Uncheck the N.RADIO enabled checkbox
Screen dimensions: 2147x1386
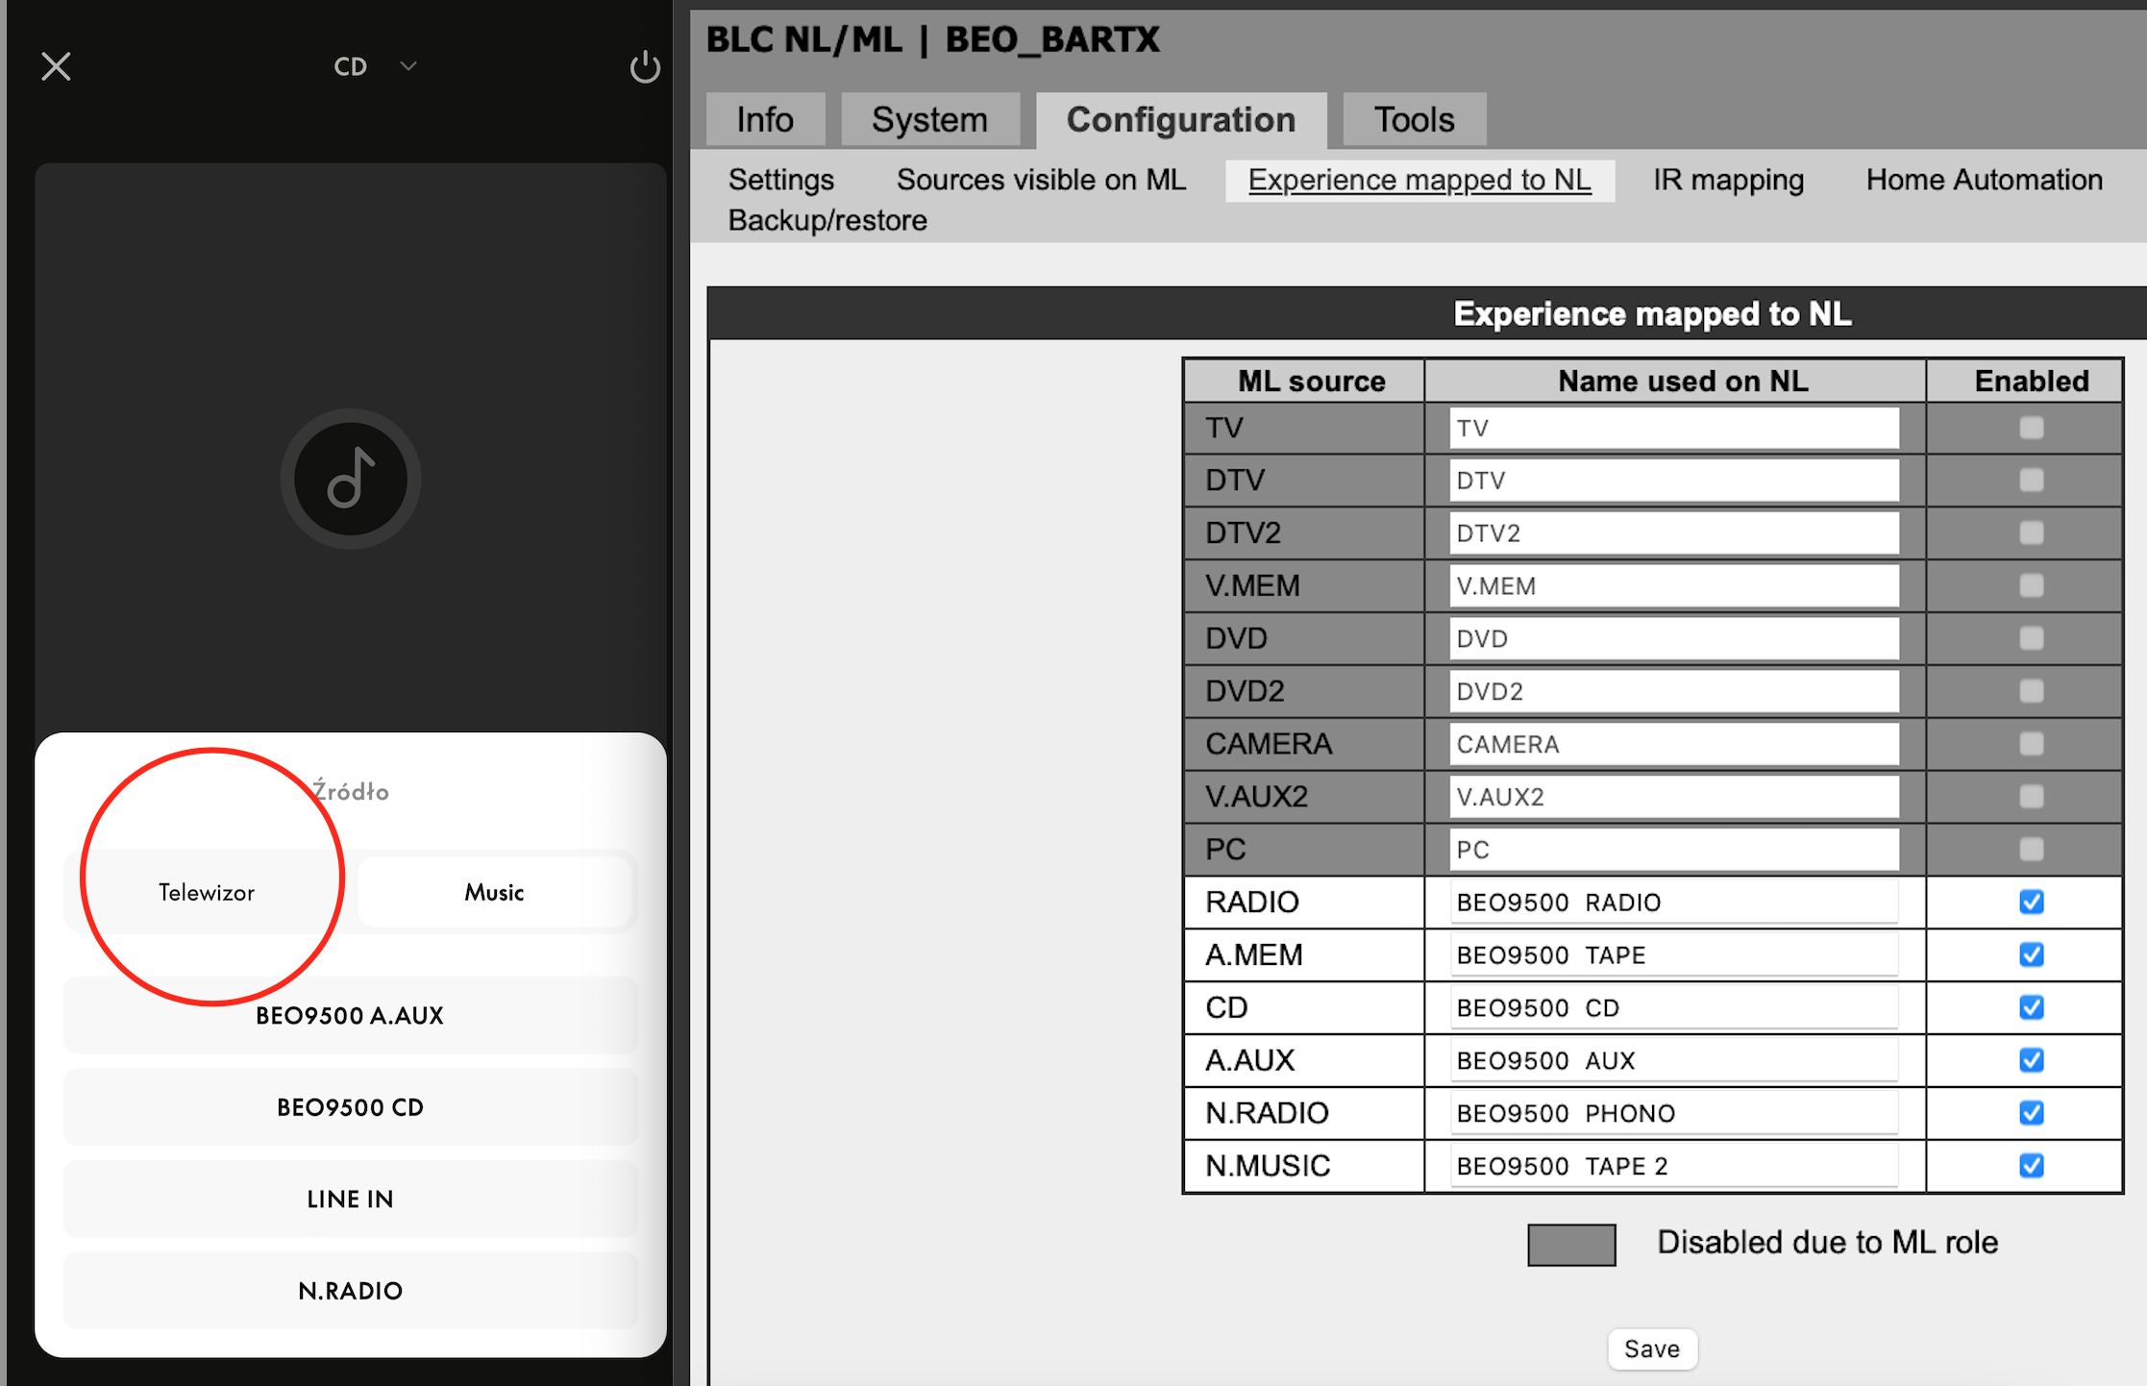click(2031, 1113)
